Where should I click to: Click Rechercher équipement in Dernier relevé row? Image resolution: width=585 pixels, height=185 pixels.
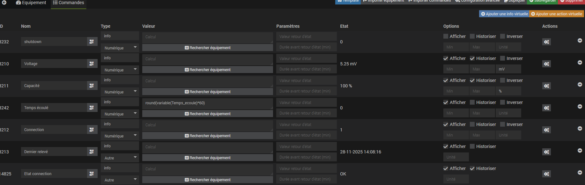[x=208, y=158]
